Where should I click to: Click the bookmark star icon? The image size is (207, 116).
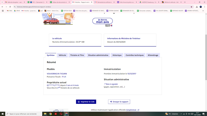[x=191, y=7]
